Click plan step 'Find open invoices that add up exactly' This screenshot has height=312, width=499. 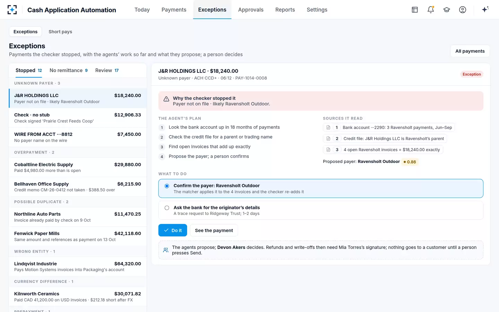210,147
